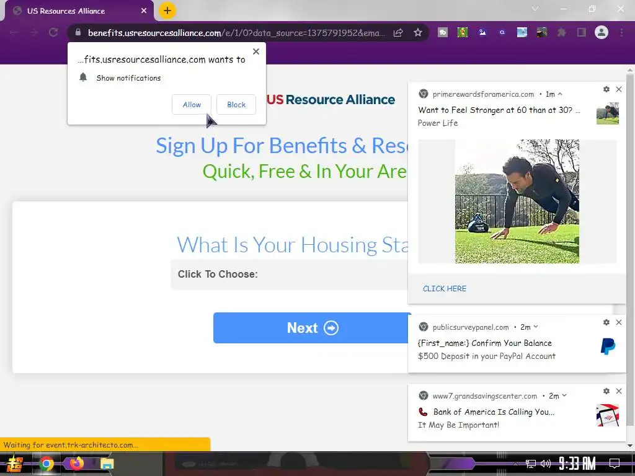Image resolution: width=635 pixels, height=476 pixels.
Task: Allow notifications from usresourcesalliance.com
Action: point(192,104)
